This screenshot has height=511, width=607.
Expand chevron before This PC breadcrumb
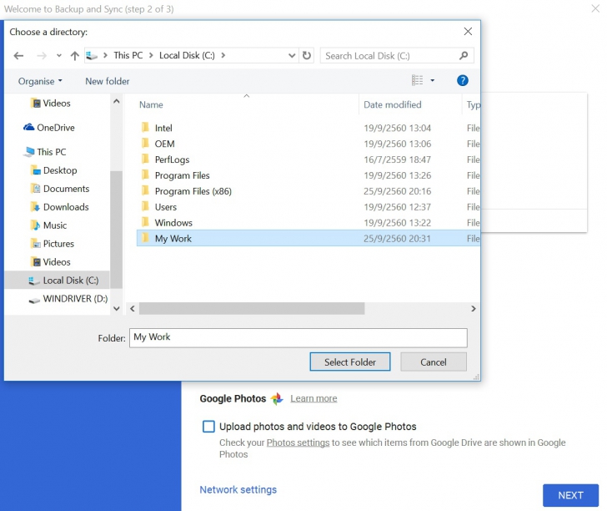click(105, 55)
